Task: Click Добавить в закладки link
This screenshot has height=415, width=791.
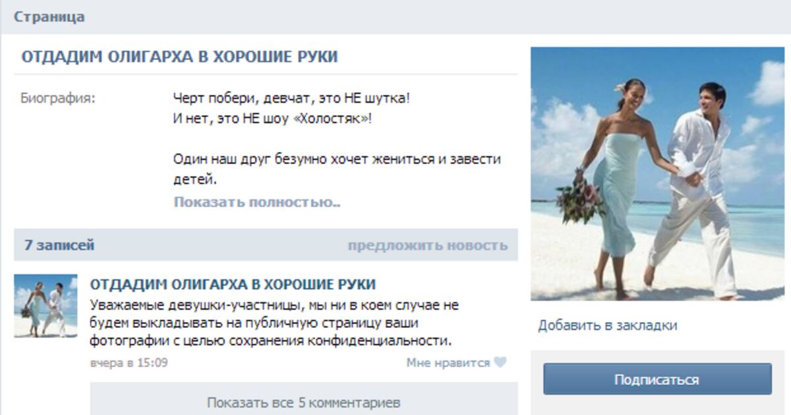Action: tap(607, 325)
